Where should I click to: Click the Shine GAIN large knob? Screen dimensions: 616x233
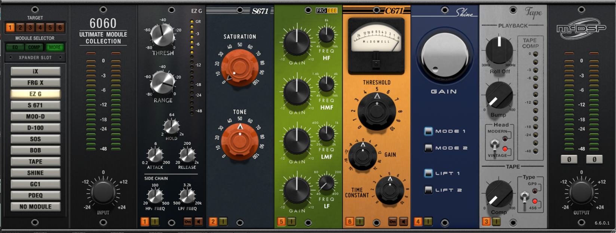click(x=444, y=55)
